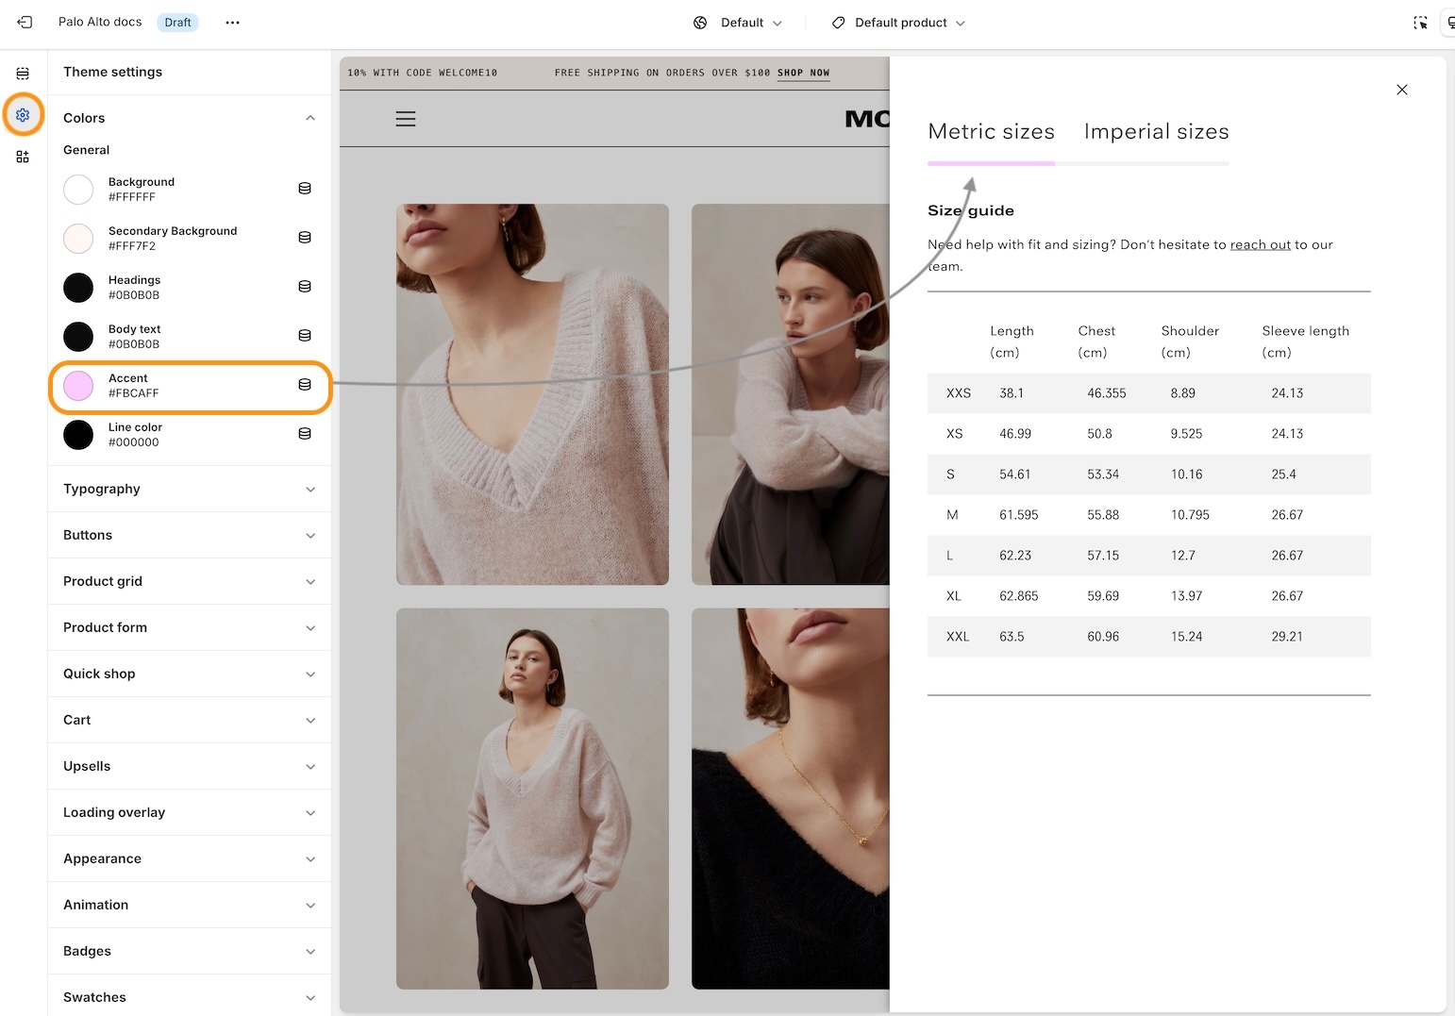Screen dimensions: 1455x1016
Task: Collapse the Colors section
Action: (310, 118)
